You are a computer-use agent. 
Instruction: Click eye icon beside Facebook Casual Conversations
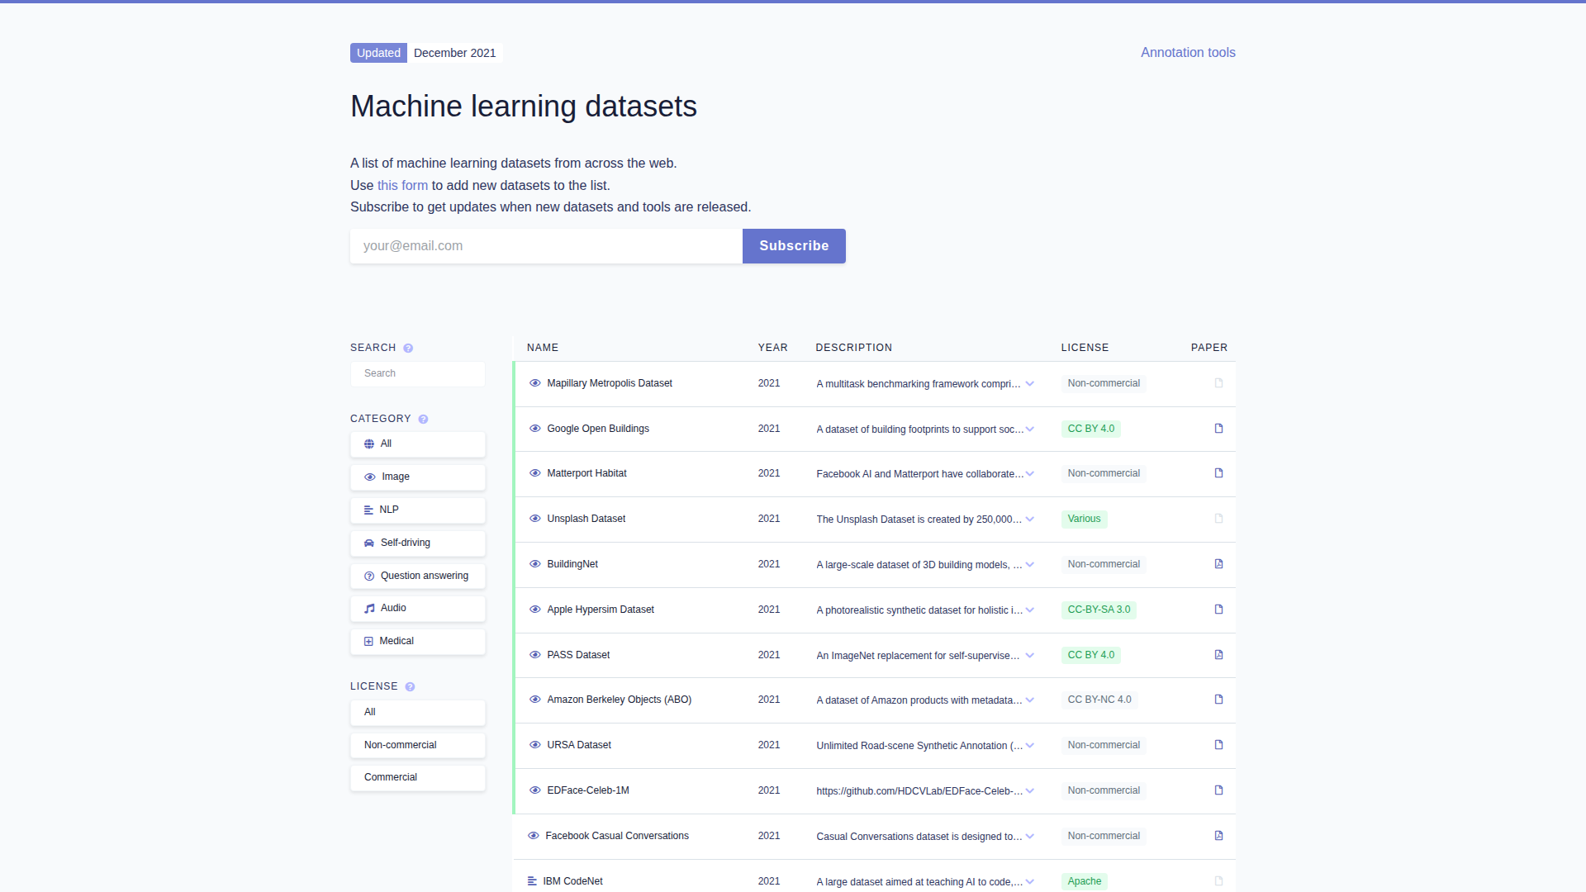coord(534,836)
